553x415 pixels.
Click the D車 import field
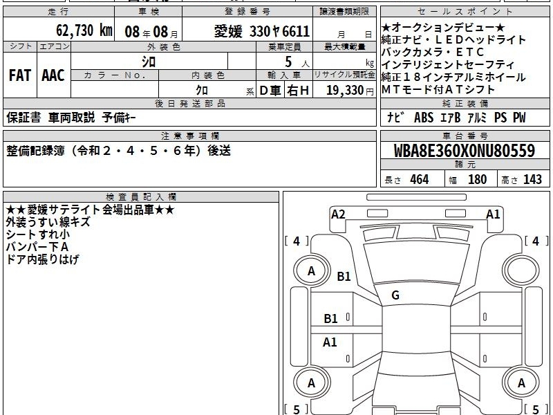pyautogui.click(x=270, y=91)
